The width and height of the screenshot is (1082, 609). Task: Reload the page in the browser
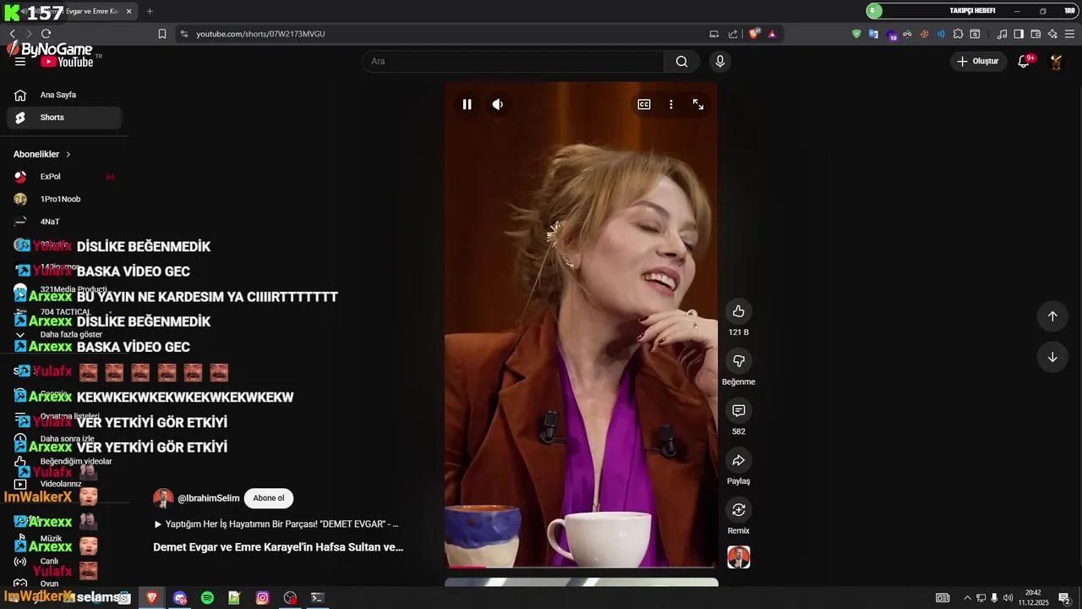click(46, 34)
